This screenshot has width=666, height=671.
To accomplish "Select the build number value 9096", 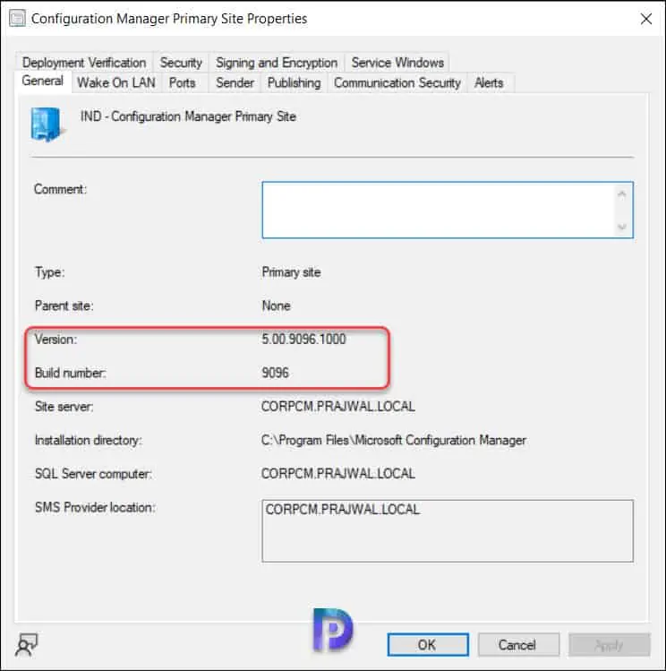I will [276, 373].
